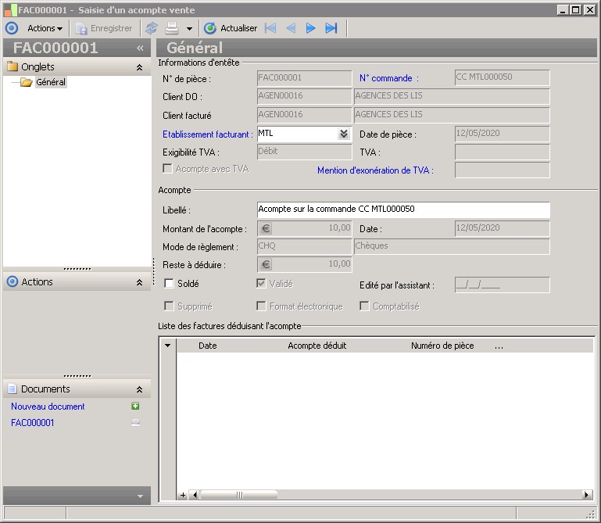The image size is (601, 523).
Task: Click the Libellé text field
Action: [x=402, y=210]
